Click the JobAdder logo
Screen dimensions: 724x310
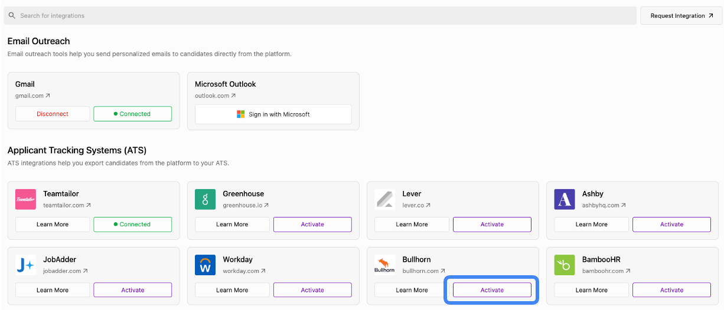pos(25,265)
